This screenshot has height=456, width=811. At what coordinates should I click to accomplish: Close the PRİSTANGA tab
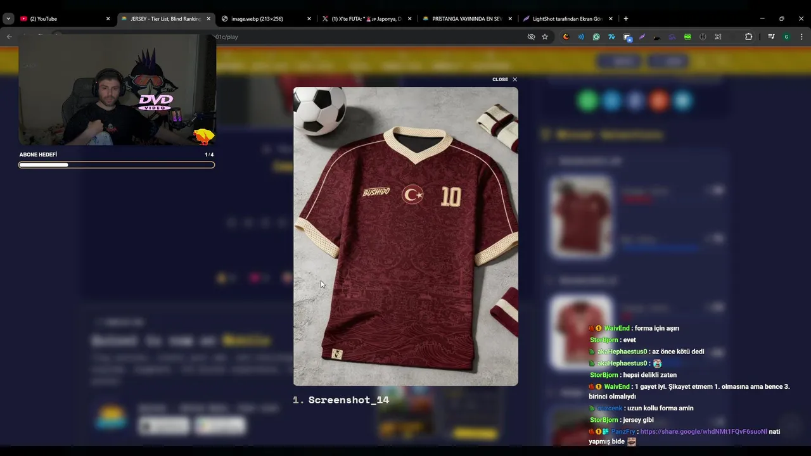click(510, 19)
